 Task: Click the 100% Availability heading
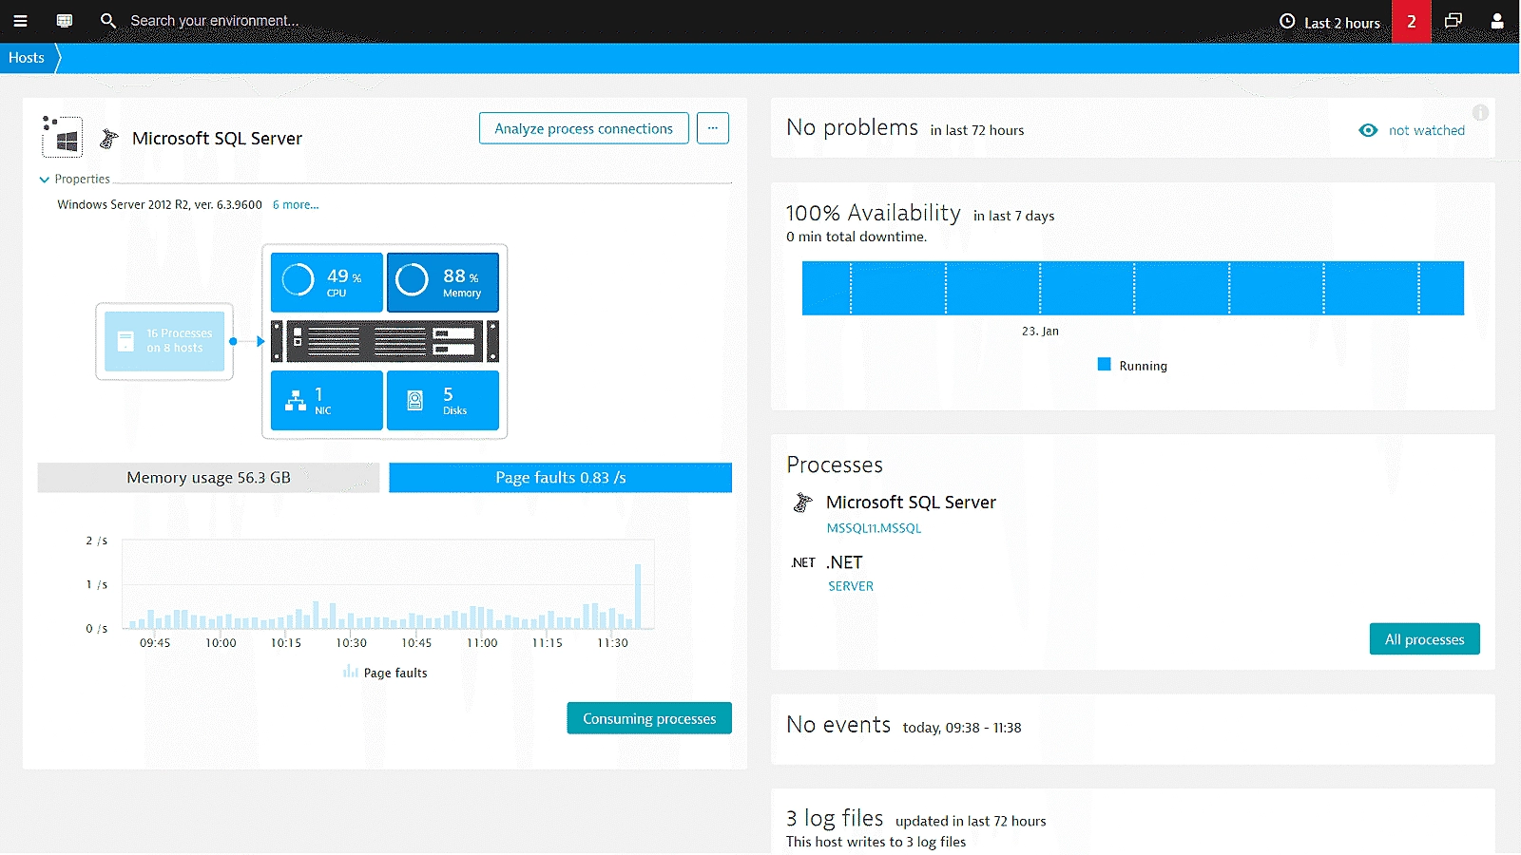coord(874,213)
